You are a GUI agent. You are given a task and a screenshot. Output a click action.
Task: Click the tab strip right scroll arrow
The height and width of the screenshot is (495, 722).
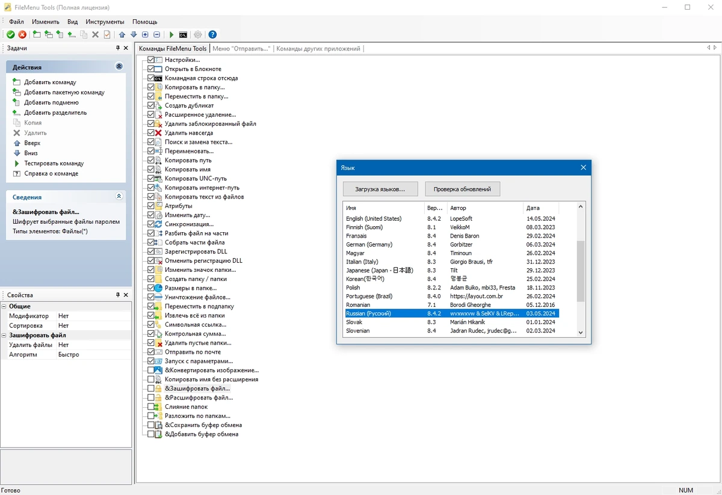715,48
